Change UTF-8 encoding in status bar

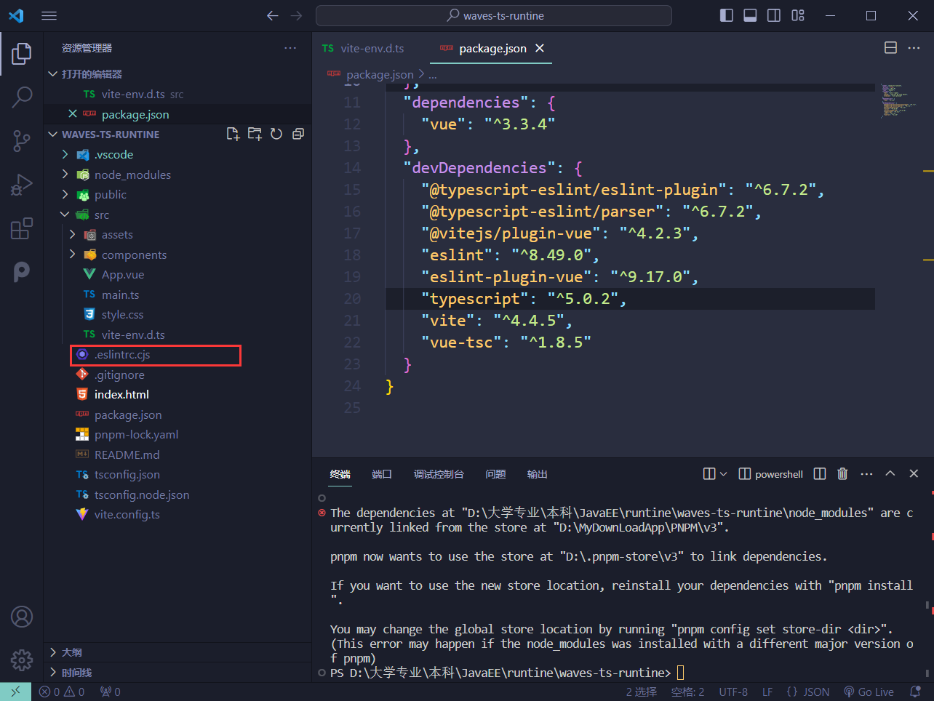[733, 692]
